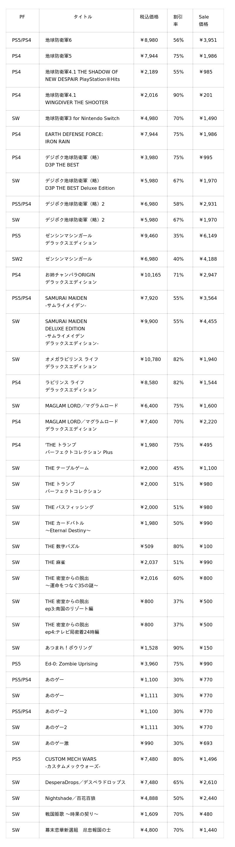Screen dimensions: 235x847
Task: Select あつまれ！ボウリング title cell
Action: click(69, 648)
